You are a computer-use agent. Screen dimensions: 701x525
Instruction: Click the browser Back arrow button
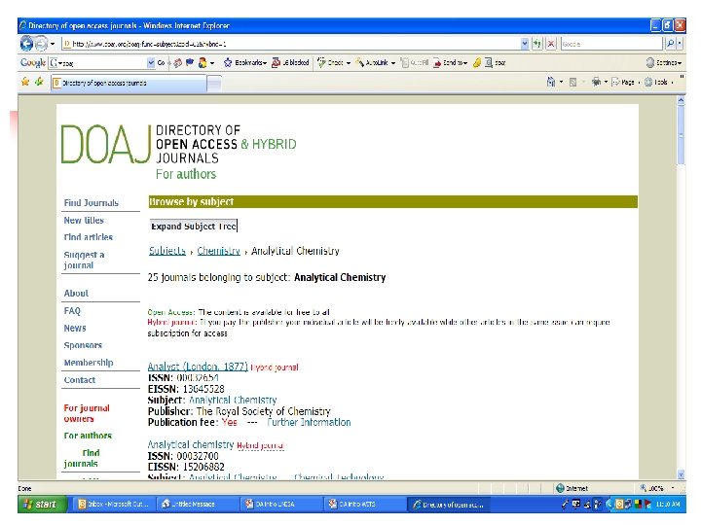(x=27, y=44)
